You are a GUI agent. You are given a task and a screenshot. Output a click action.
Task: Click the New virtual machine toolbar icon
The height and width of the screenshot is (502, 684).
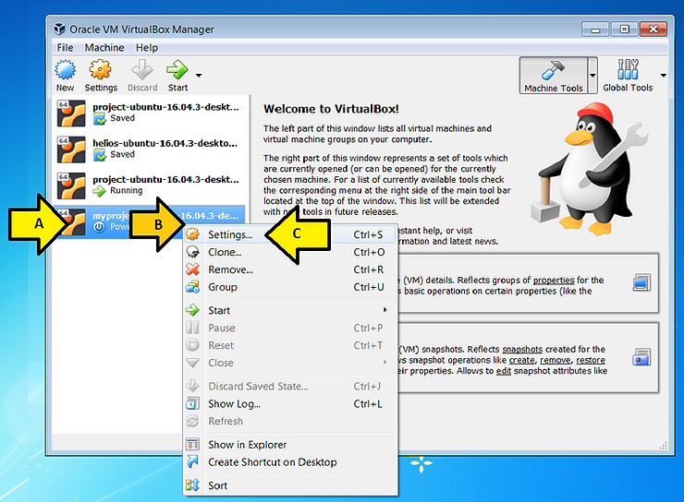point(65,69)
